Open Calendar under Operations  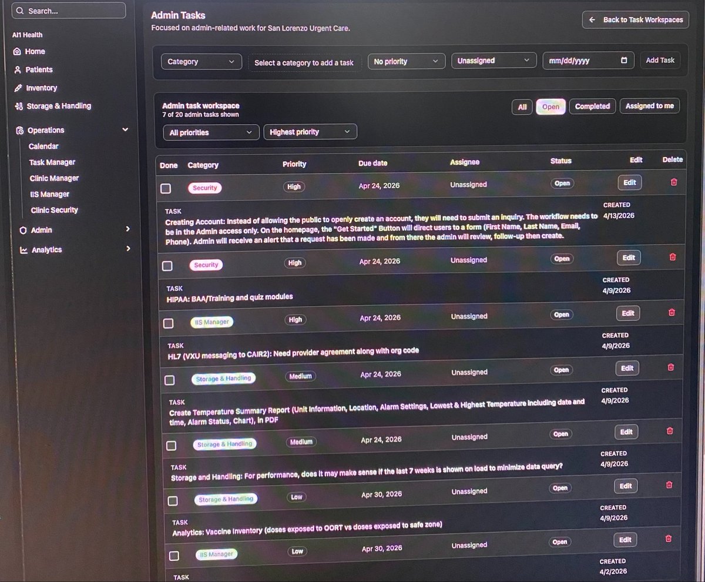tap(43, 146)
